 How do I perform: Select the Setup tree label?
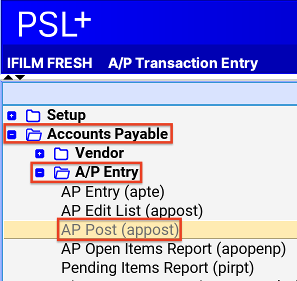(x=66, y=115)
